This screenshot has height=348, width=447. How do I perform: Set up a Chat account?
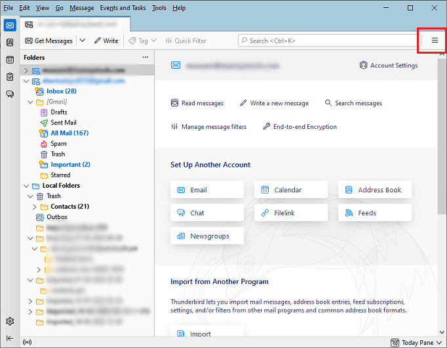(x=207, y=213)
